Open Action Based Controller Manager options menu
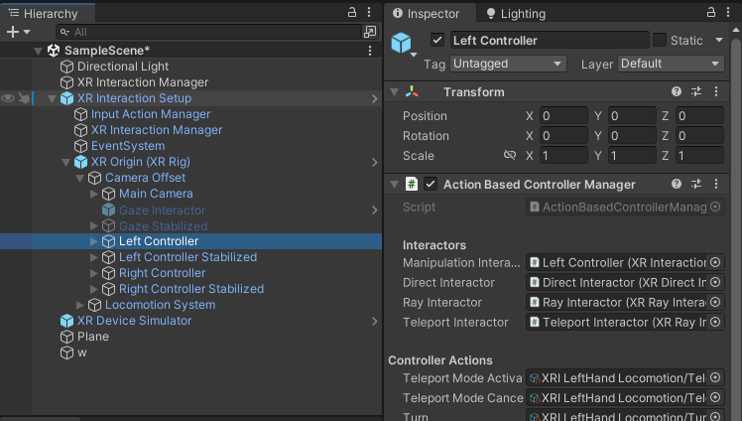 (716, 184)
